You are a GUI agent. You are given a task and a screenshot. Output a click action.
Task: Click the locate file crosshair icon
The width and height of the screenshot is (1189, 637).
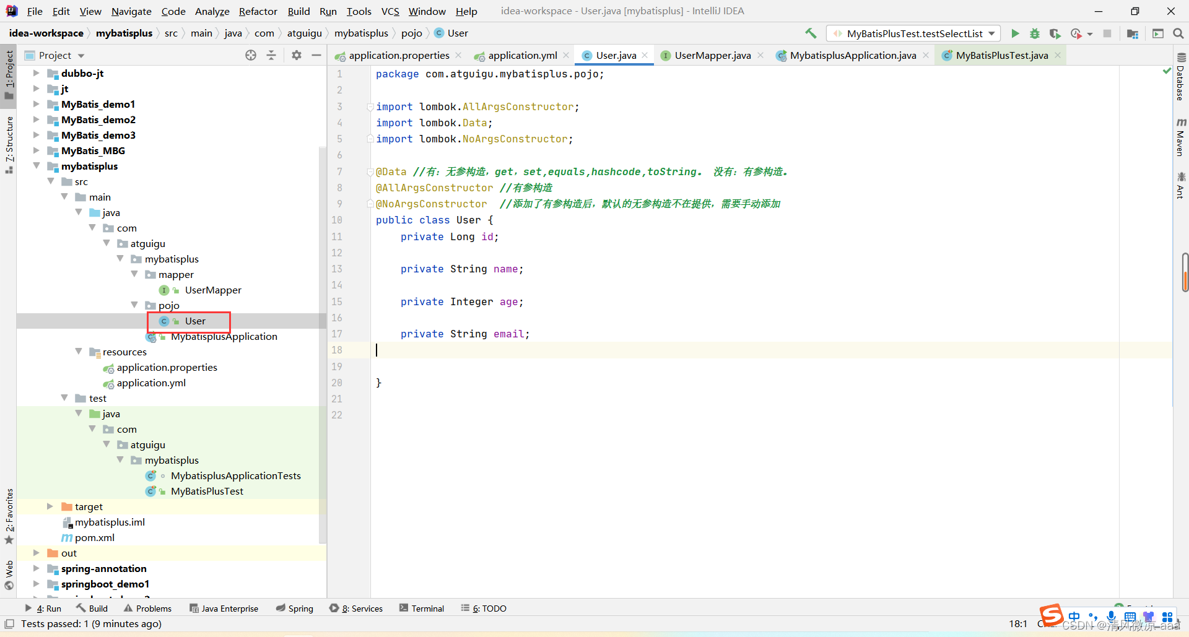pyautogui.click(x=251, y=55)
